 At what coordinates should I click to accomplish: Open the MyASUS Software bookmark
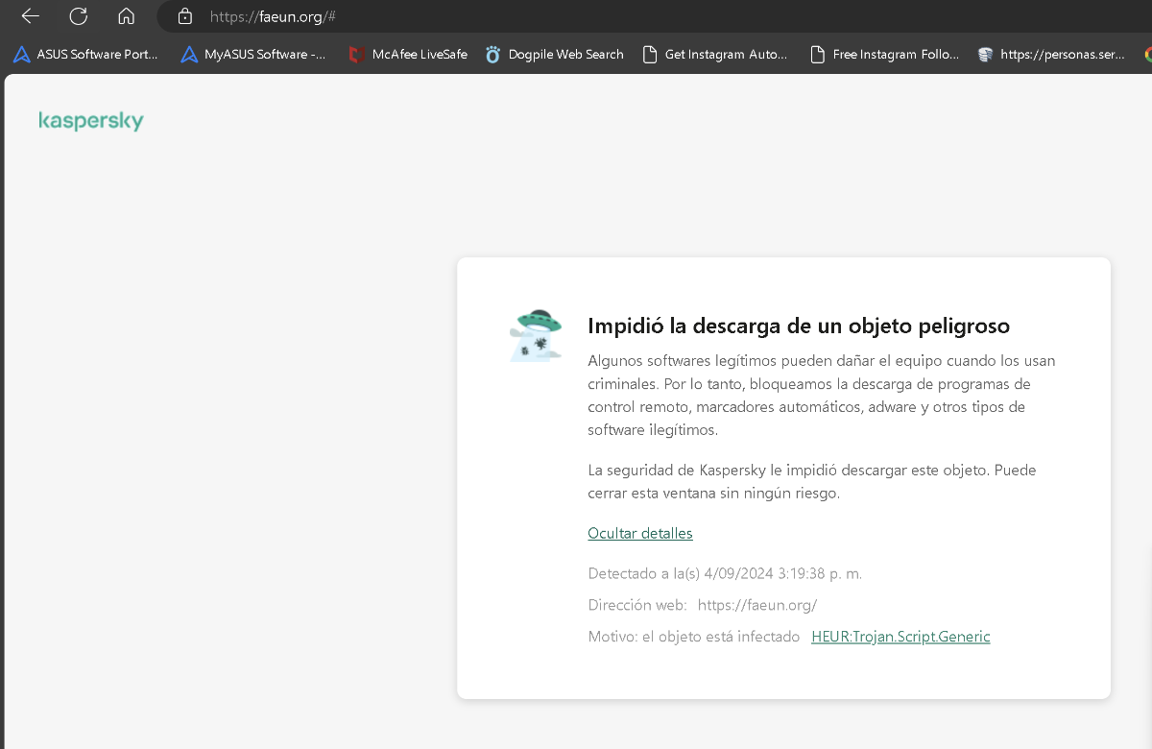[x=253, y=55]
